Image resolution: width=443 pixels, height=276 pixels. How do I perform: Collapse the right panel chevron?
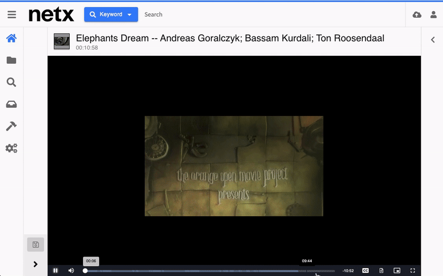(432, 40)
